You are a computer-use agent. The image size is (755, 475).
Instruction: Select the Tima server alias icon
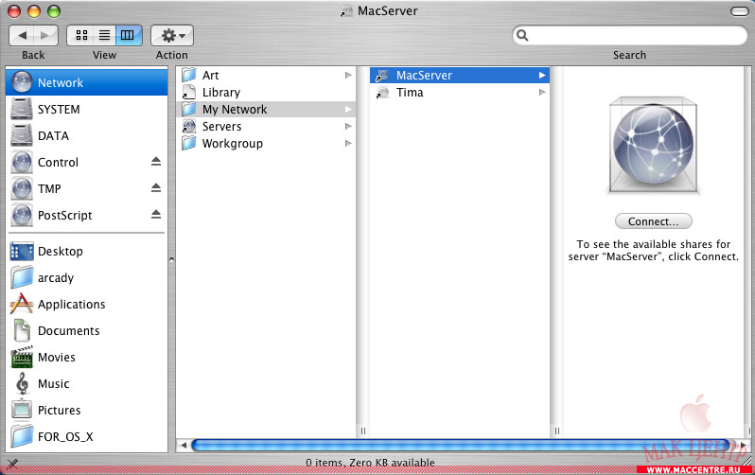382,92
